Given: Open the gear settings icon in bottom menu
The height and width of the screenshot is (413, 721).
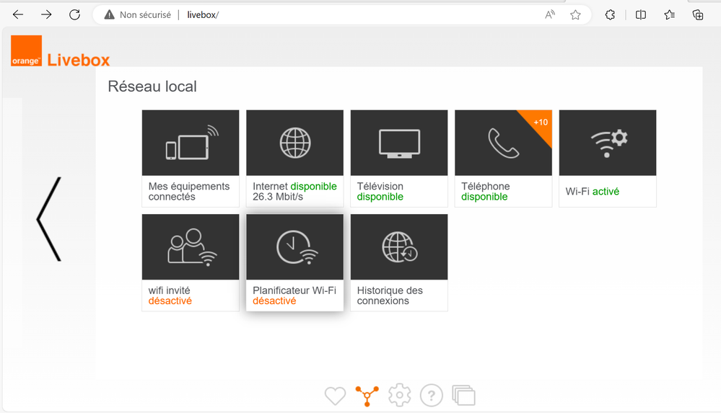Looking at the screenshot, I should pos(399,395).
